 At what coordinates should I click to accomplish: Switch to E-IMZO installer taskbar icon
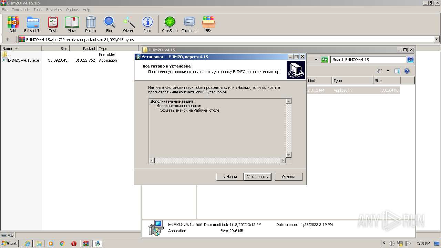tap(98, 244)
